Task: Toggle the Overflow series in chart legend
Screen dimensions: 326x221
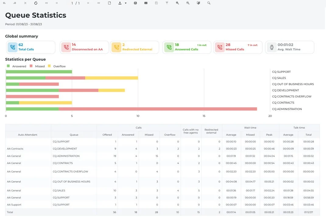Action: pos(57,66)
